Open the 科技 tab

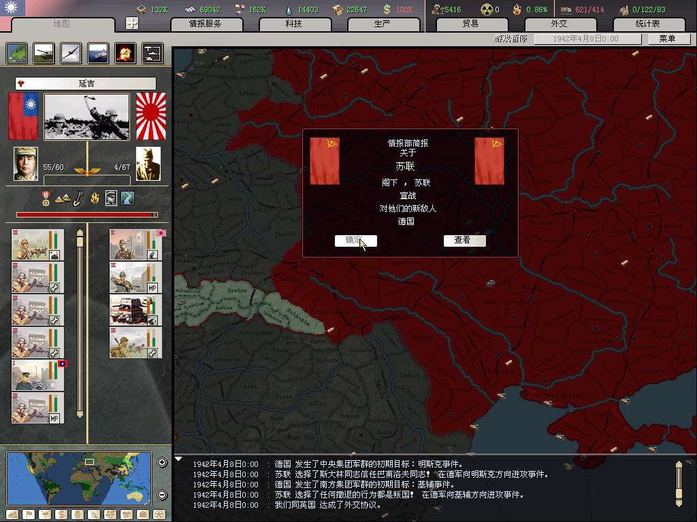pos(293,24)
